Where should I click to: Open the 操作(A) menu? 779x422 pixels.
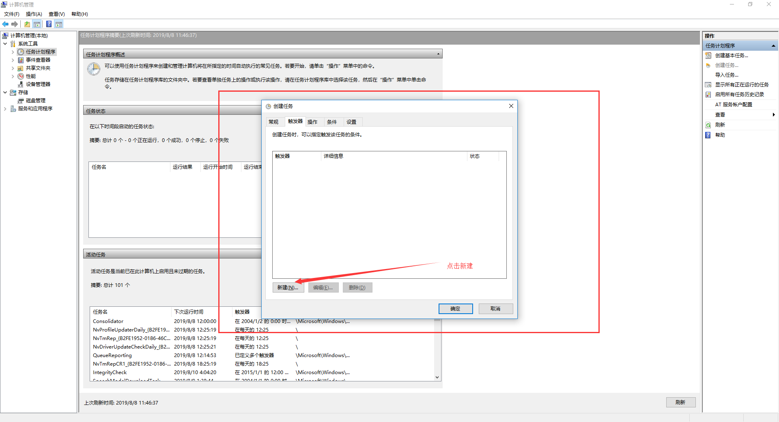[x=34, y=14]
